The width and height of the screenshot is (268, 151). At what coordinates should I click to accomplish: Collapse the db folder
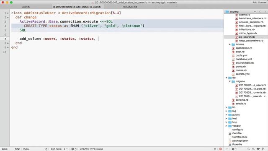coord(227,78)
